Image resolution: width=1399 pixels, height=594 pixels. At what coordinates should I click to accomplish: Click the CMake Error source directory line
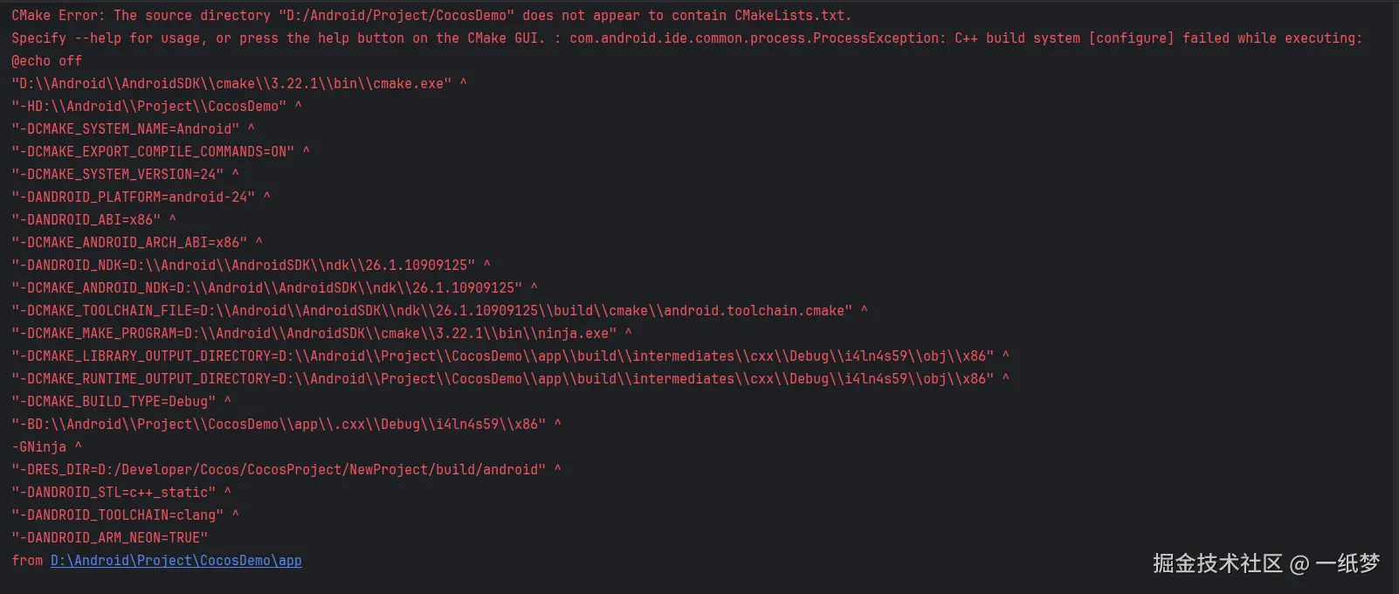point(431,16)
